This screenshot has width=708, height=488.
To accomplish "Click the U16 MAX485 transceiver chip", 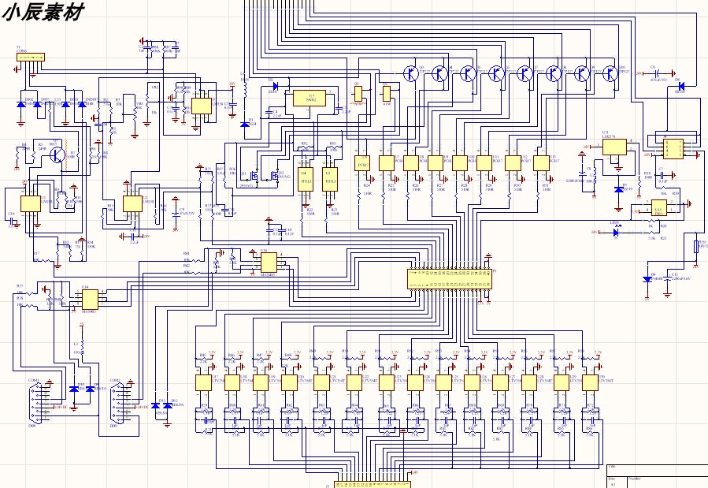I will [269, 262].
